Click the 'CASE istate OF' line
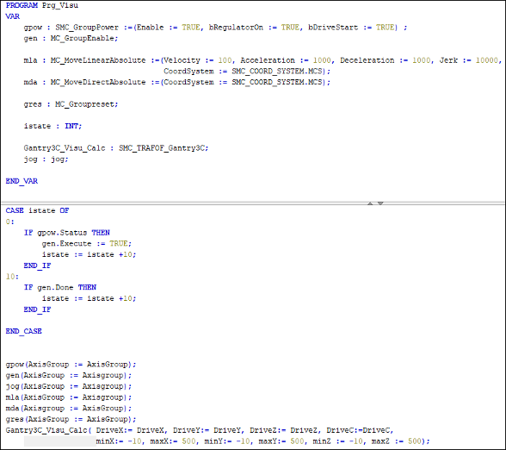The height and width of the screenshot is (450, 506). 37,210
